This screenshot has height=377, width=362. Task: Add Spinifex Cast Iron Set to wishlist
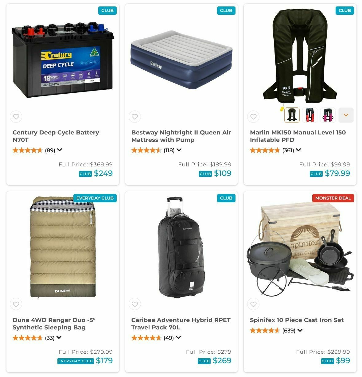point(253,304)
